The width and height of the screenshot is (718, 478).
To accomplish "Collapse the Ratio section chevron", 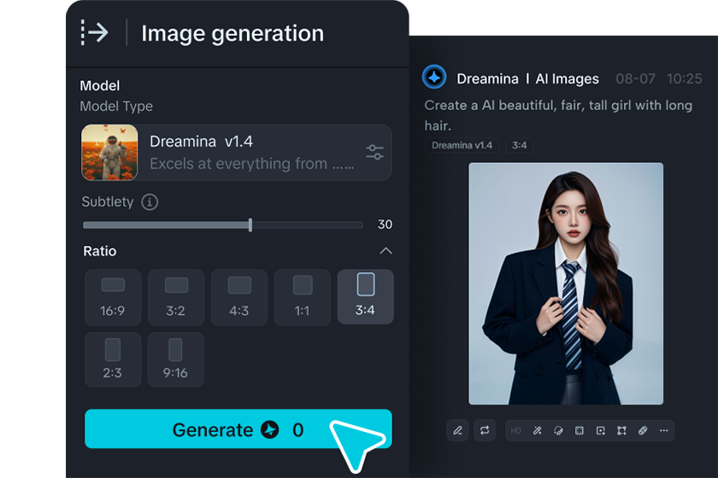I will (385, 251).
